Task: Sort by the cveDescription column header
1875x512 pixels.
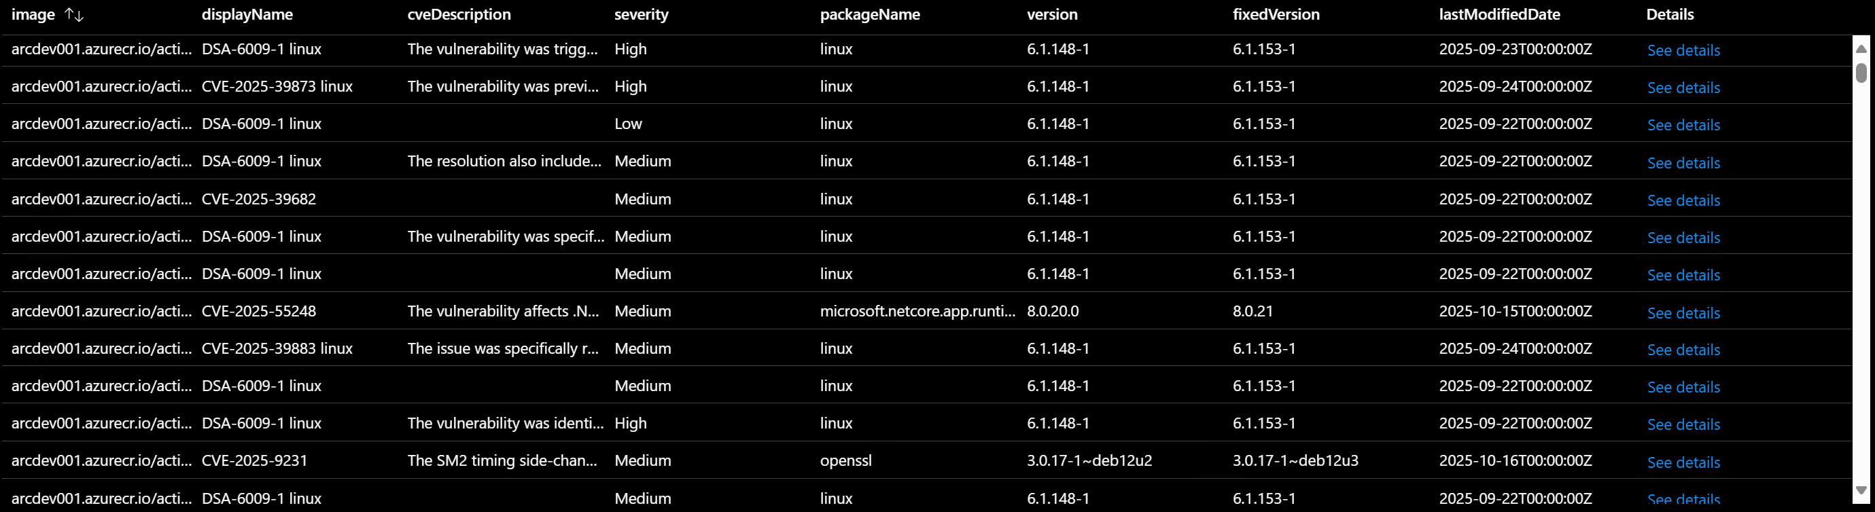Action: click(459, 14)
